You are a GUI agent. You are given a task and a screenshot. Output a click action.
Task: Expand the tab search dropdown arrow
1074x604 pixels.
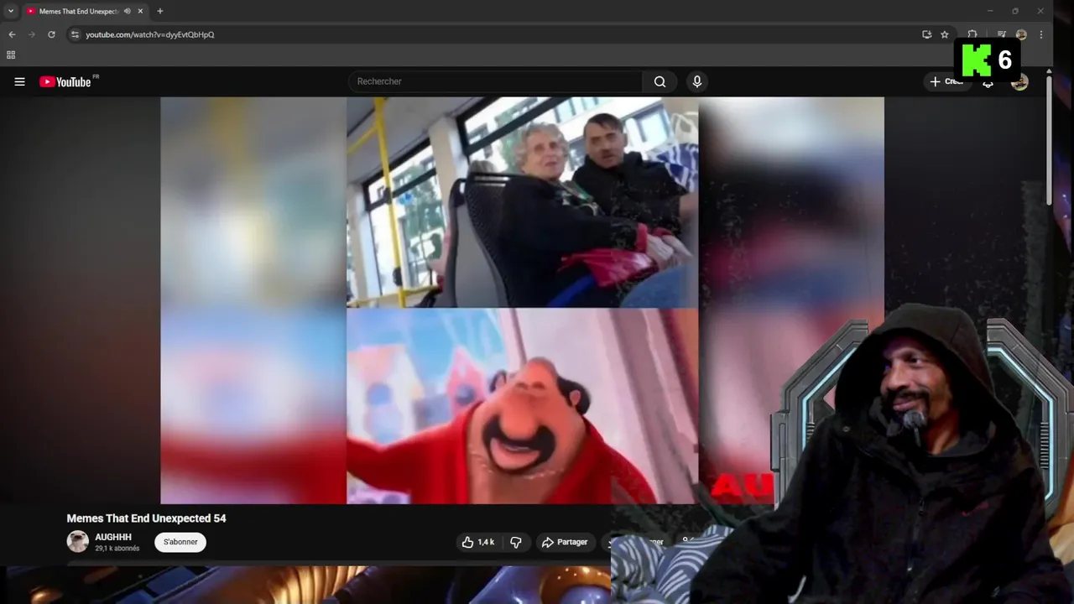click(x=11, y=11)
